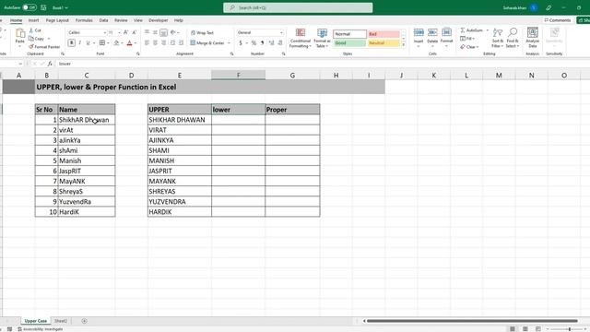Open the Page Layout ribbon tab
The width and height of the screenshot is (590, 332).
(57, 20)
